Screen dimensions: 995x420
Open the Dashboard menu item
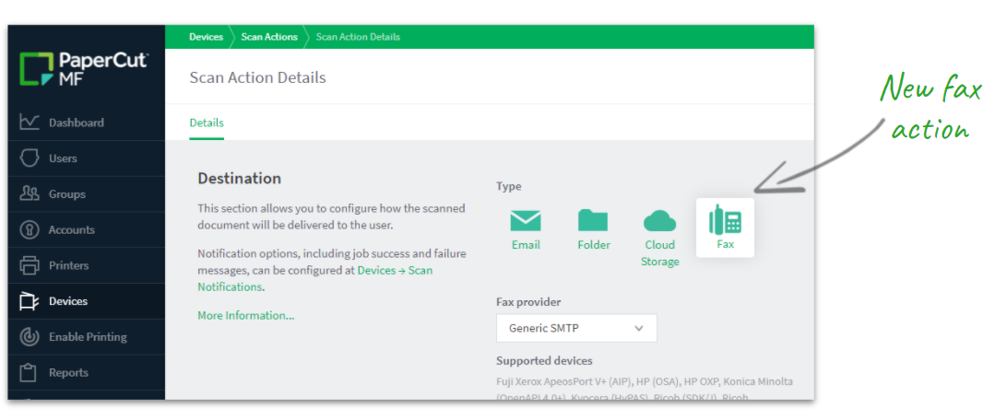point(87,122)
